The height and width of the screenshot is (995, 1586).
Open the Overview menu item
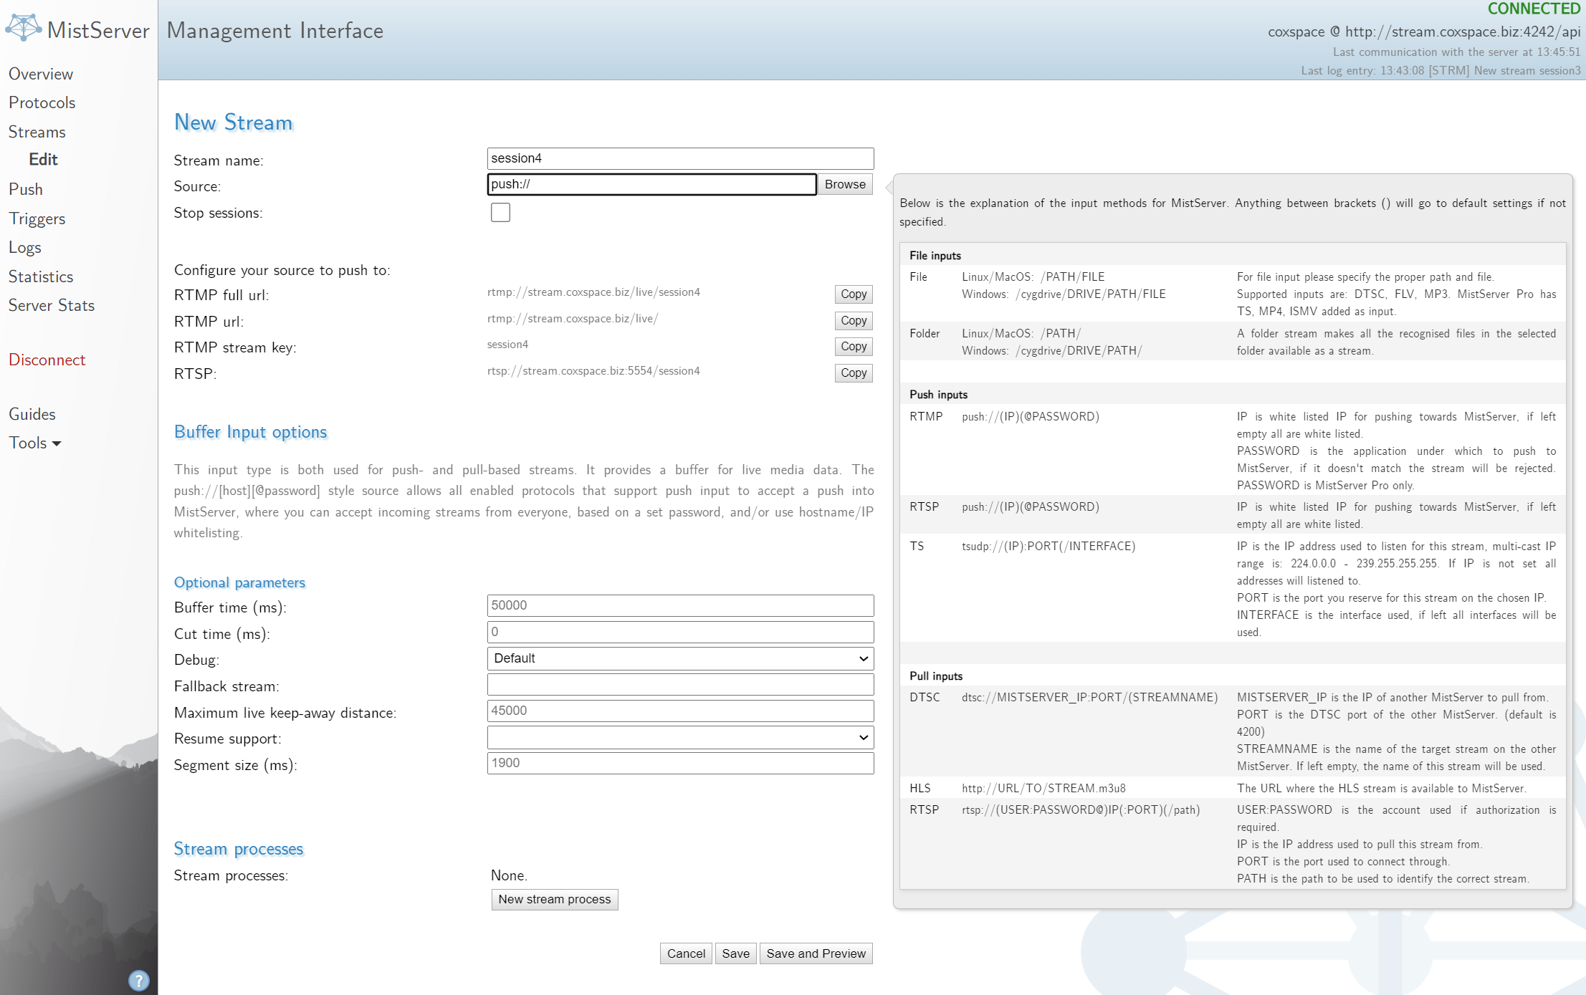coord(41,74)
